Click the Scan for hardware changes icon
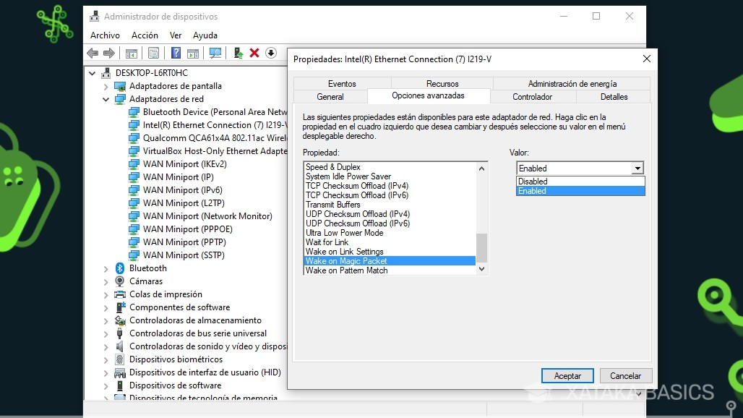Viewport: 743px width, 418px height. (x=215, y=52)
